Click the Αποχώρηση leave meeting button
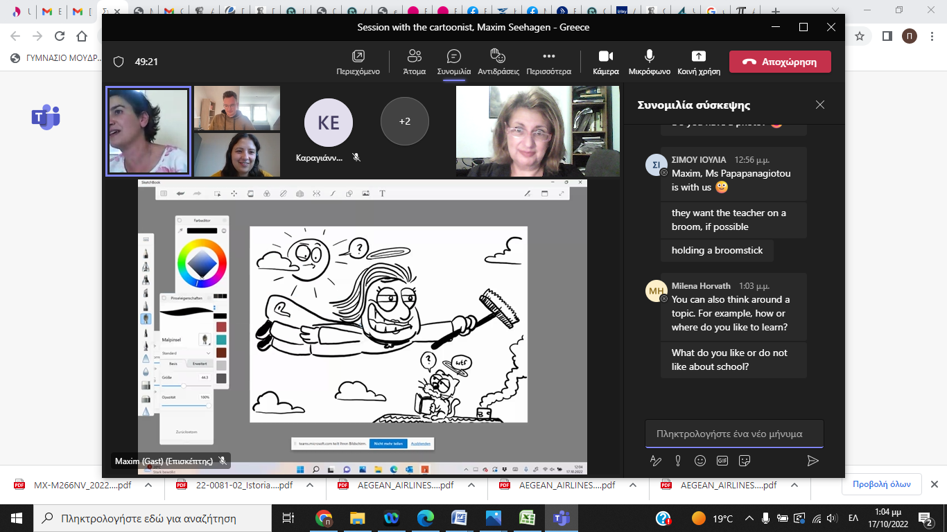The image size is (947, 532). 780,62
